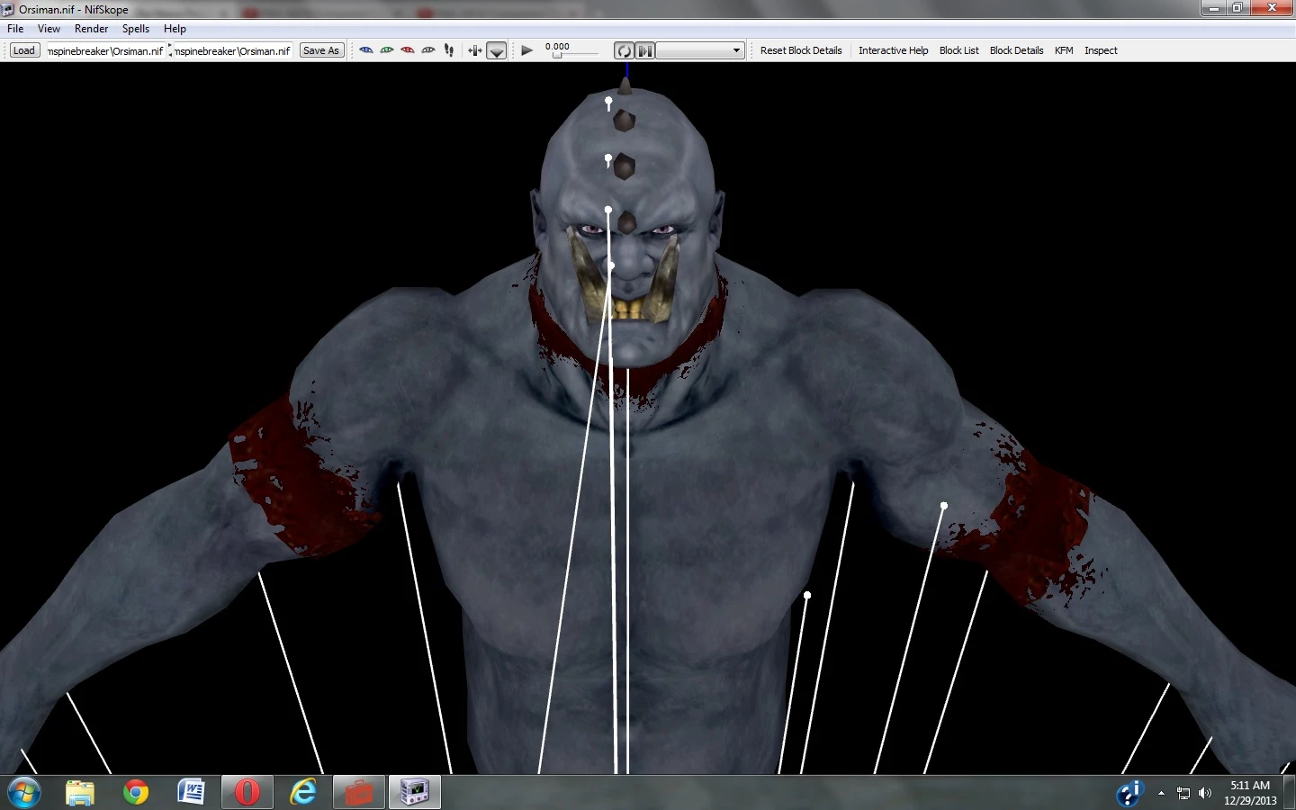Viewport: 1296px width, 810px height.
Task: Open the animation group dropdown
Action: [699, 50]
